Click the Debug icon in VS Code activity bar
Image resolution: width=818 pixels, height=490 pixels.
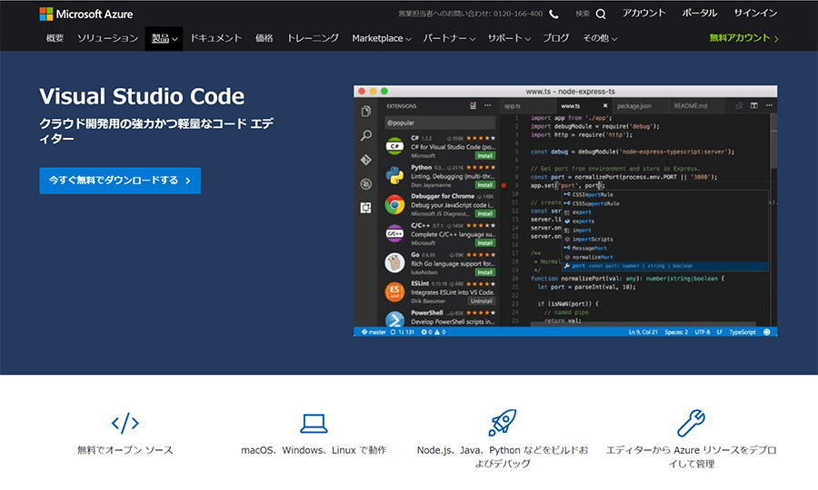click(x=366, y=184)
